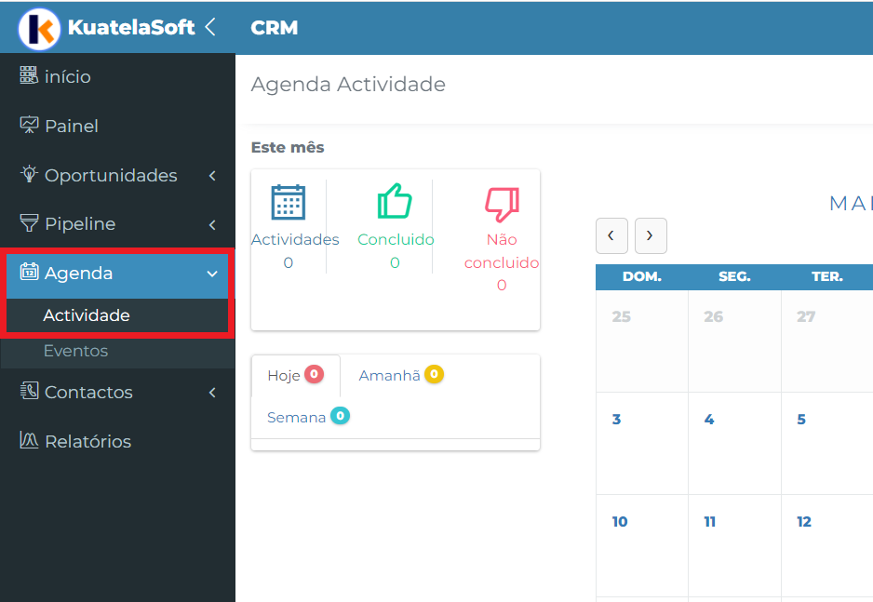Screen dimensions: 873x602
Task: Collapse sidebar with arrow beside KuatelaSoft
Action: coord(210,26)
